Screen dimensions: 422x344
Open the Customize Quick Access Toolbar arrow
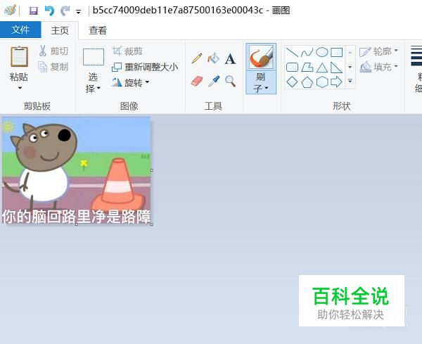(x=78, y=11)
